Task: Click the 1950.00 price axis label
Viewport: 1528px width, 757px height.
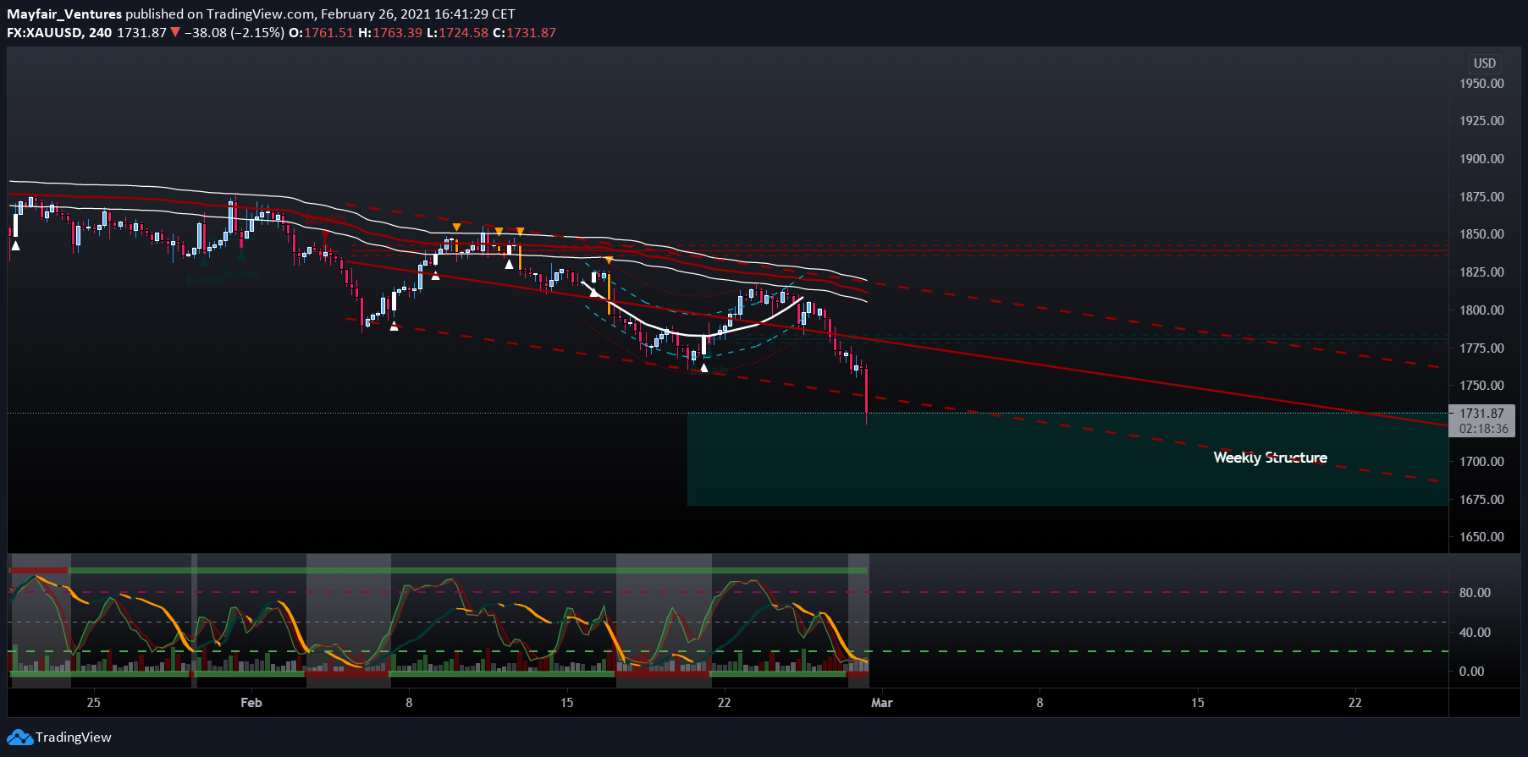Action: 1481,84
